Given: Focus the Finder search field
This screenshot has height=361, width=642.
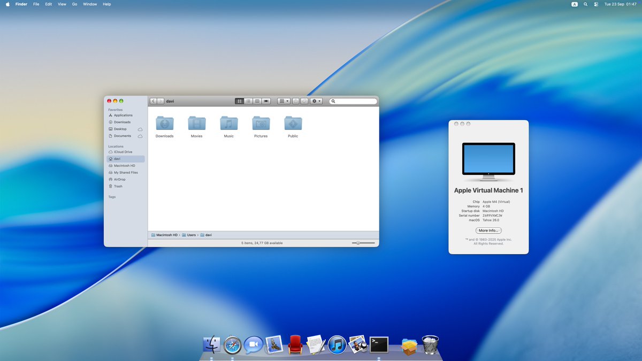Looking at the screenshot, I should point(353,101).
